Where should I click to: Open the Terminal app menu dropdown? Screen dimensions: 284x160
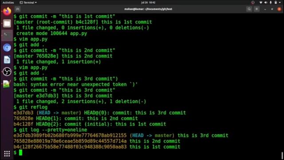28,3
